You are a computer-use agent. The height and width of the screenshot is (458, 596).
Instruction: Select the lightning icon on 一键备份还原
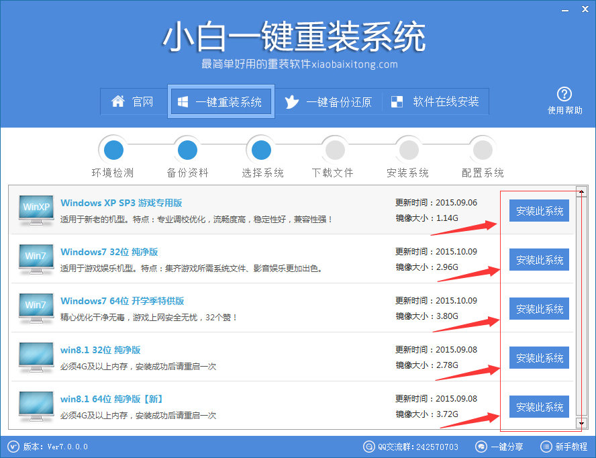(291, 101)
